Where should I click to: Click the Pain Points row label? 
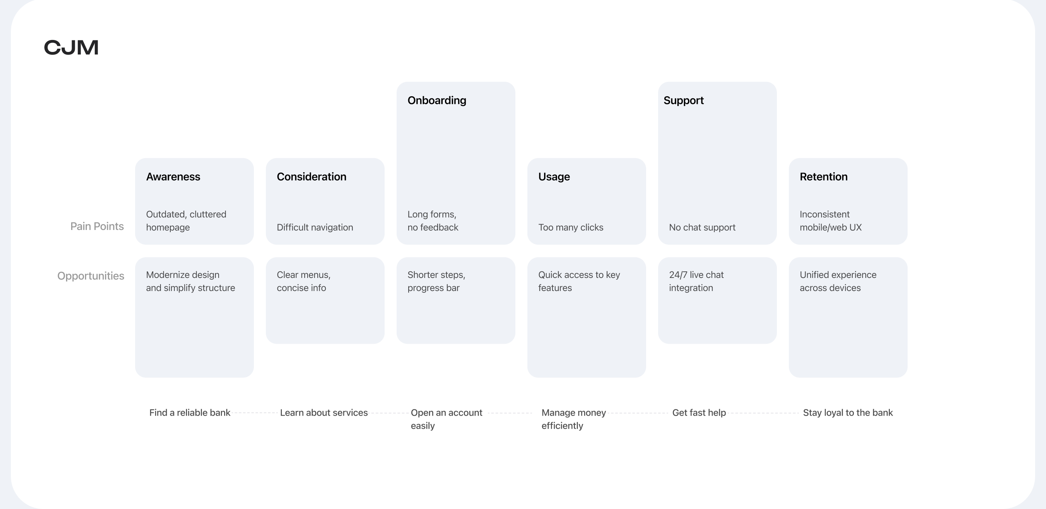[x=97, y=226]
